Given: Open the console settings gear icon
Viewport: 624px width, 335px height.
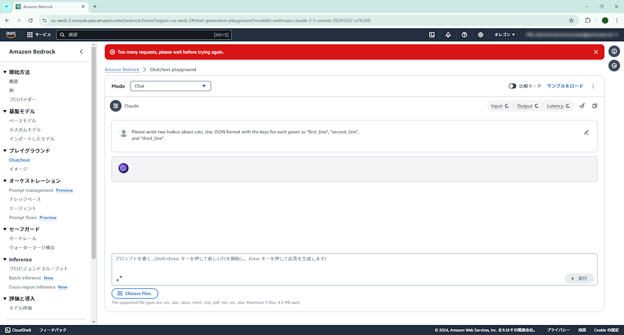Looking at the screenshot, I should (480, 35).
